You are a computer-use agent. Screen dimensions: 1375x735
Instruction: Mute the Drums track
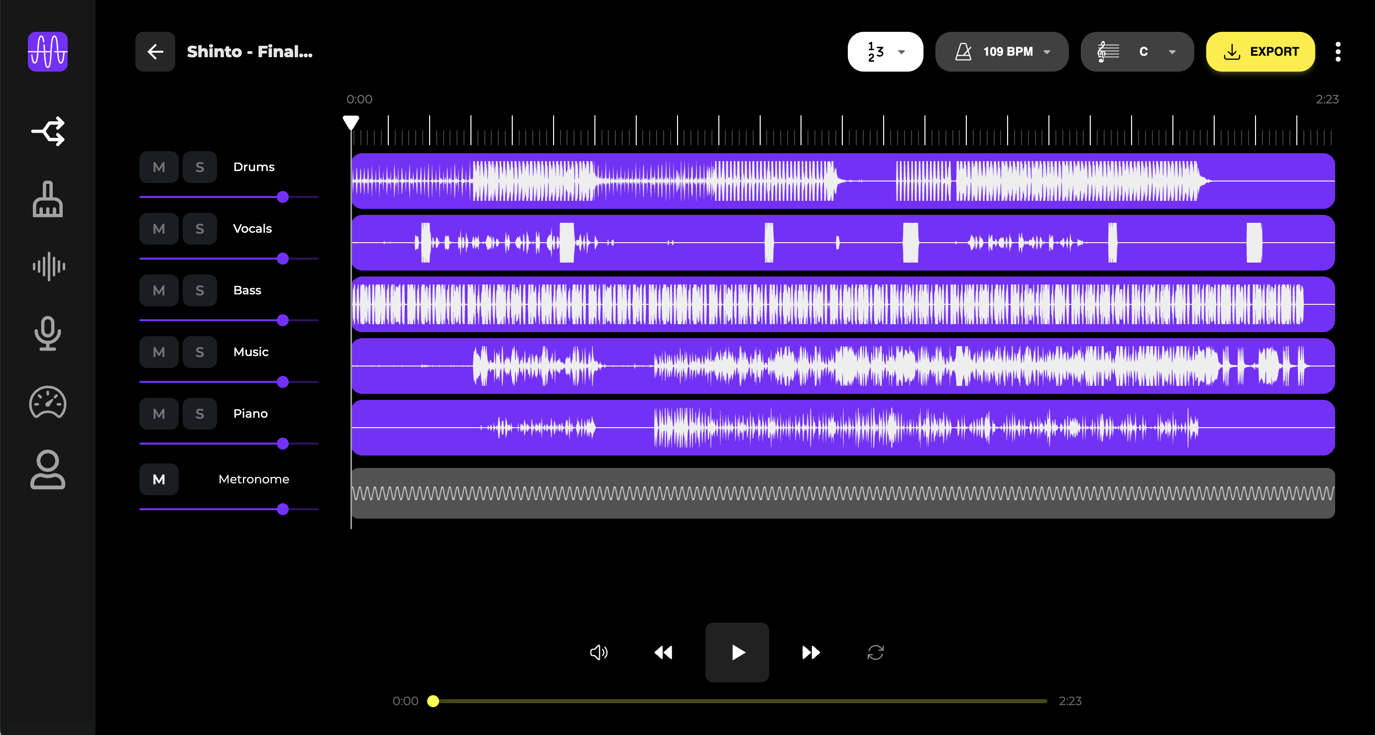tap(158, 167)
